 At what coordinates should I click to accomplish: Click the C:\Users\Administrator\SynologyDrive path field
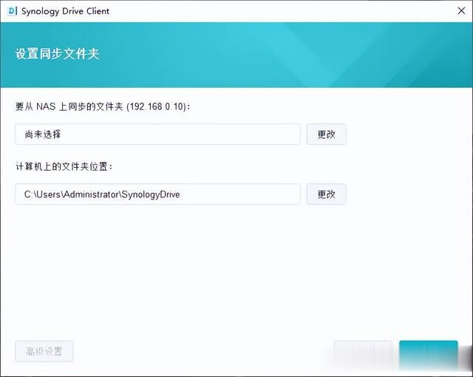[157, 194]
